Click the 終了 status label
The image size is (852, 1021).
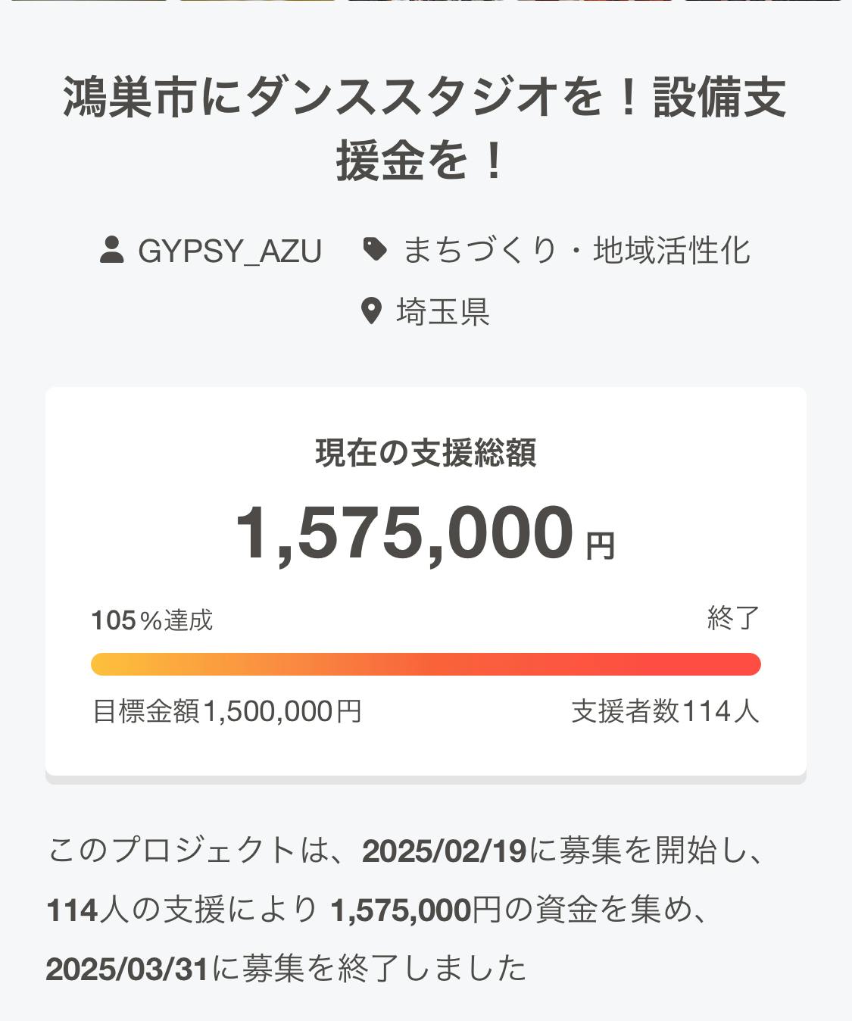(732, 619)
